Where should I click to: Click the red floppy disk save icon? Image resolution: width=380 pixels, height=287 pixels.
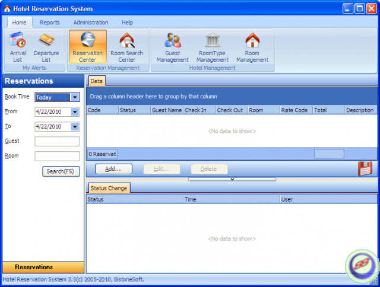pyautogui.click(x=365, y=168)
